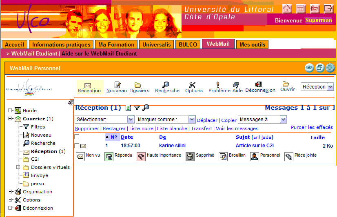The image size is (337, 217).
Task: Open the Envoye folder in the sidebar
Action: pyautogui.click(x=40, y=175)
